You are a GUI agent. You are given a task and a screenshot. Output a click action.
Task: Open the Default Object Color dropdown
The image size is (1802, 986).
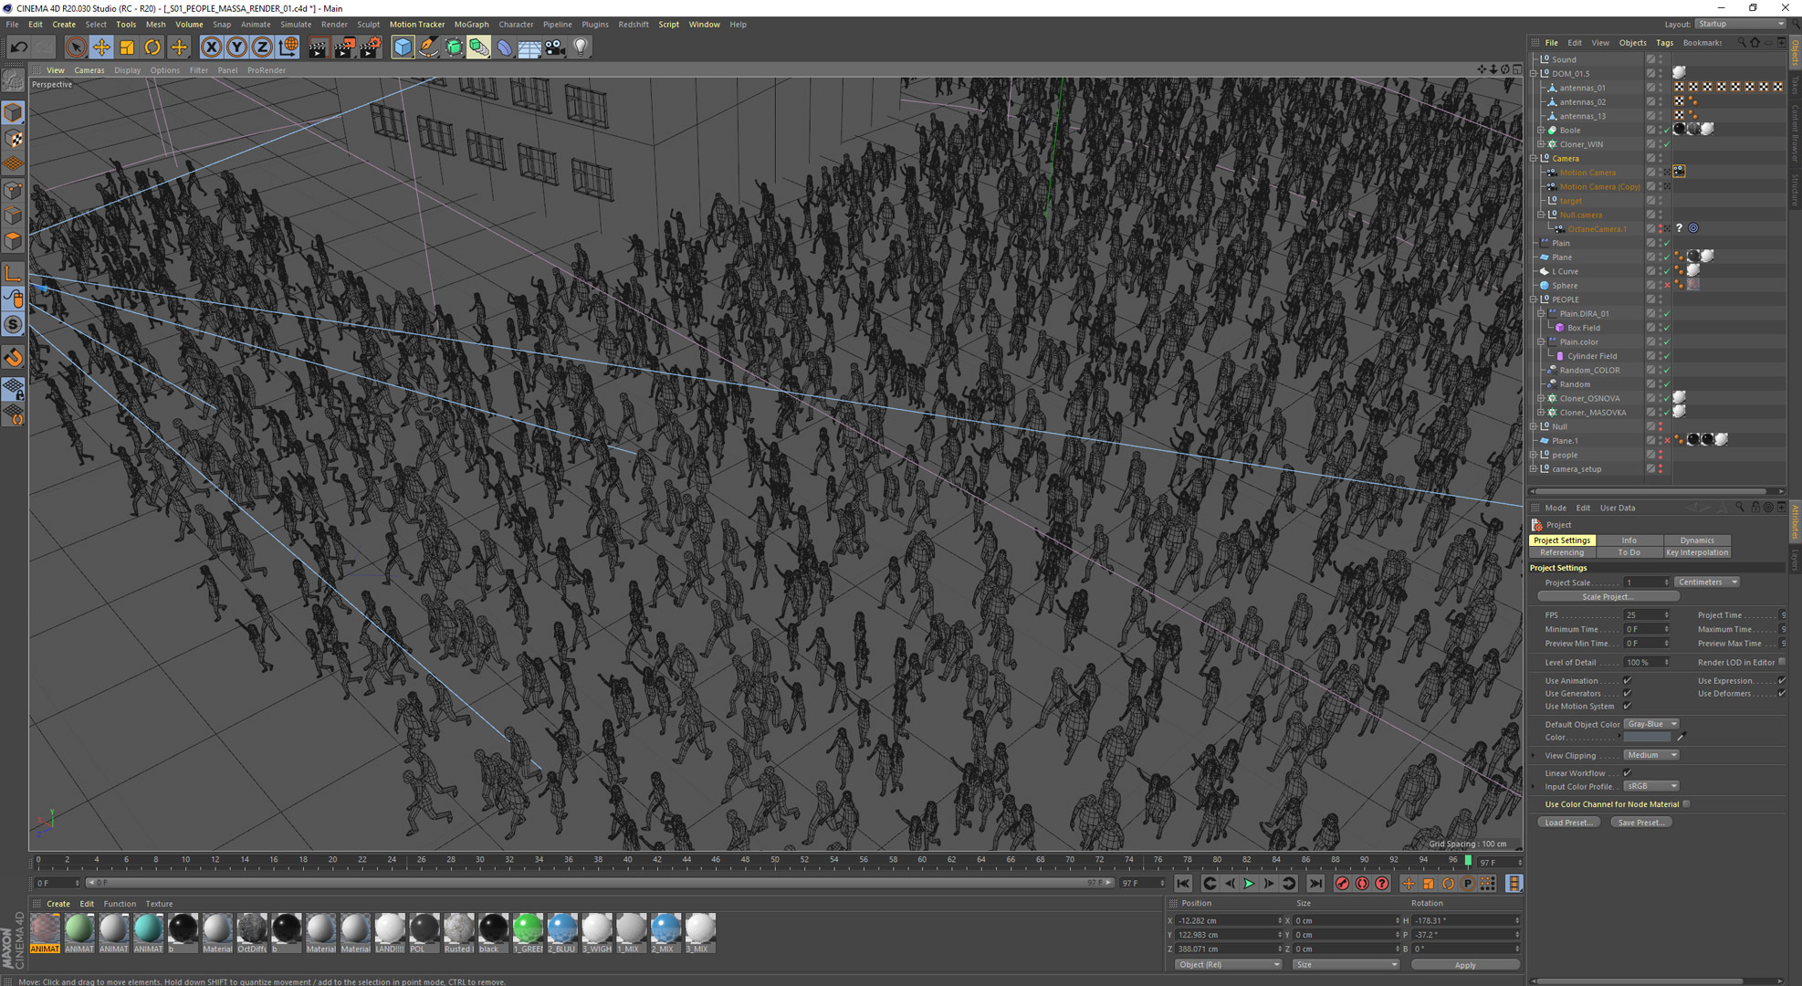coord(1652,724)
